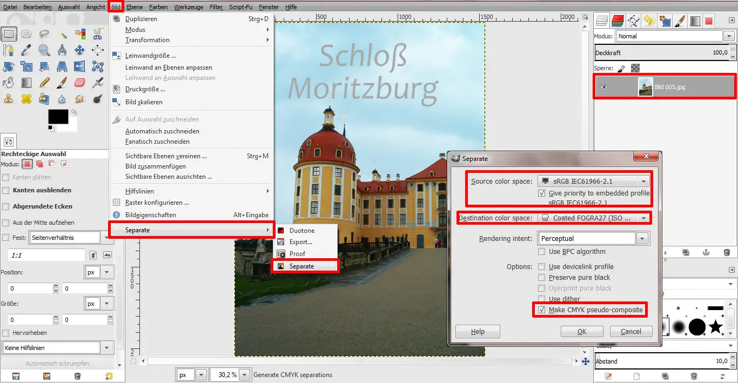This screenshot has width=738, height=383.
Task: Open the Filter menu in the menu bar
Action: coord(216,7)
